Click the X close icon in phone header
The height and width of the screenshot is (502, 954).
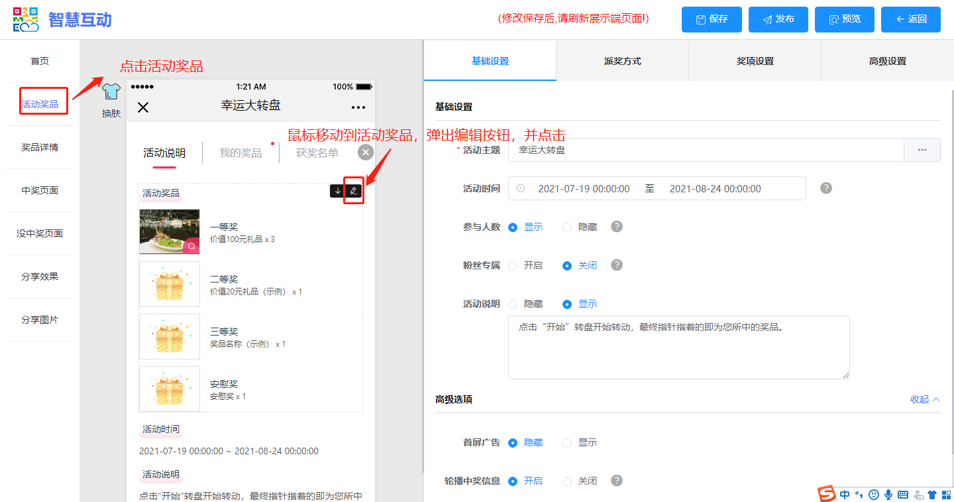tap(143, 107)
